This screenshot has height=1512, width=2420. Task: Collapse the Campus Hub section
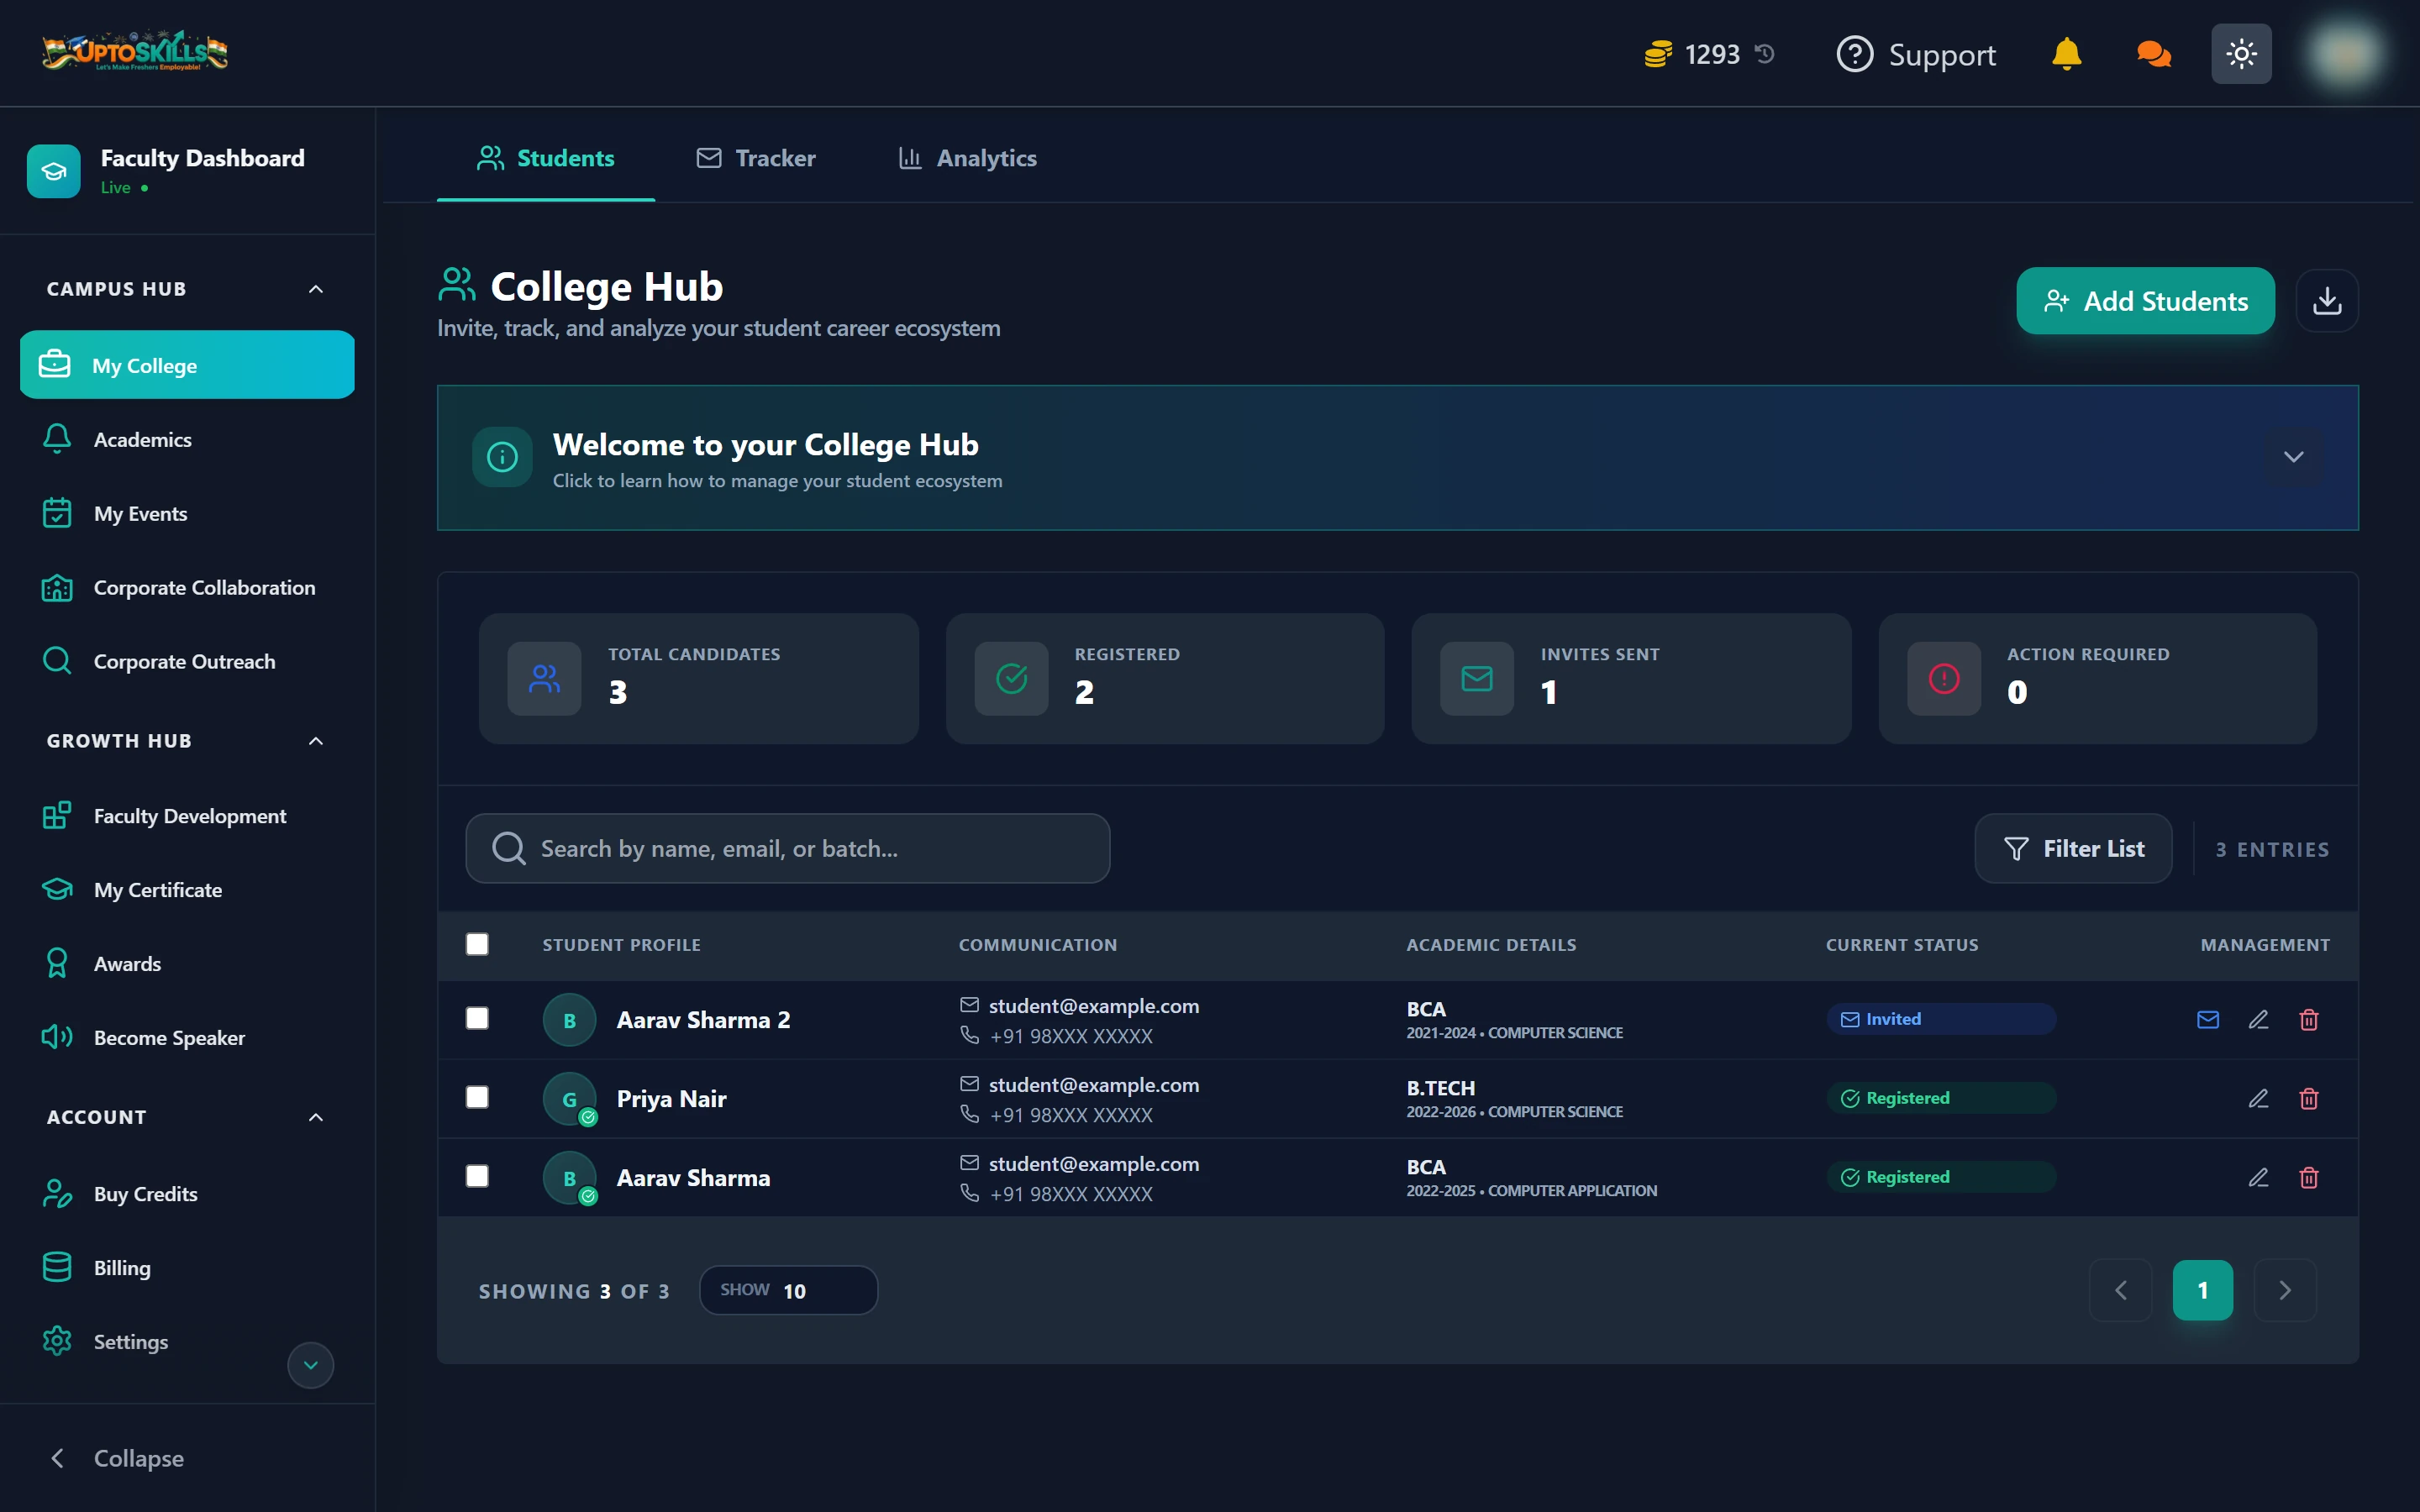tap(316, 289)
